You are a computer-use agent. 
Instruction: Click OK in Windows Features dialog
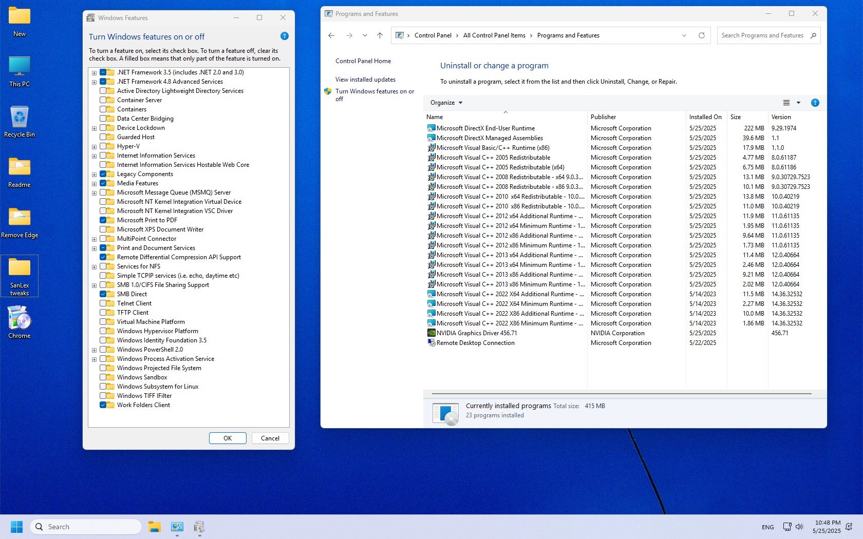(x=227, y=438)
